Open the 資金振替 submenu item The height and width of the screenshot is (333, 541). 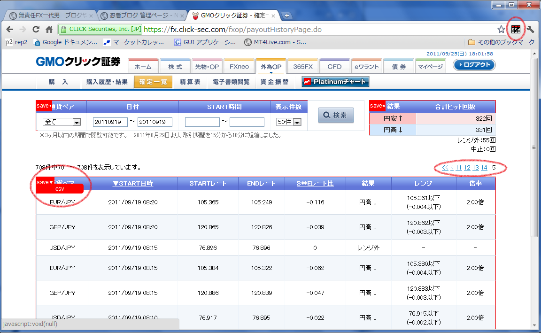[x=274, y=82]
